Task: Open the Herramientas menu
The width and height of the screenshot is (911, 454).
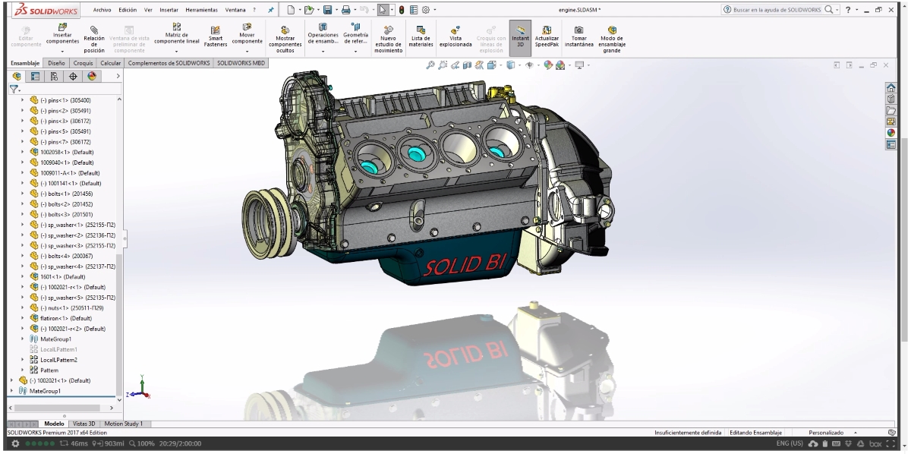Action: (201, 10)
